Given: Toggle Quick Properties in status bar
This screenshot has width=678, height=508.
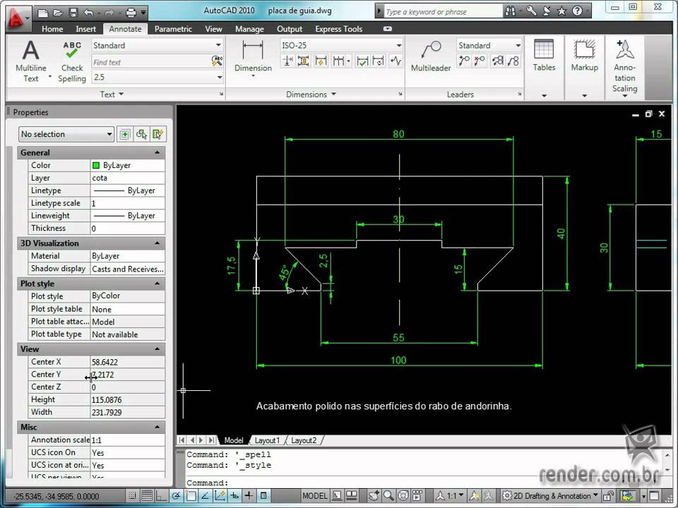Looking at the screenshot, I should [263, 495].
